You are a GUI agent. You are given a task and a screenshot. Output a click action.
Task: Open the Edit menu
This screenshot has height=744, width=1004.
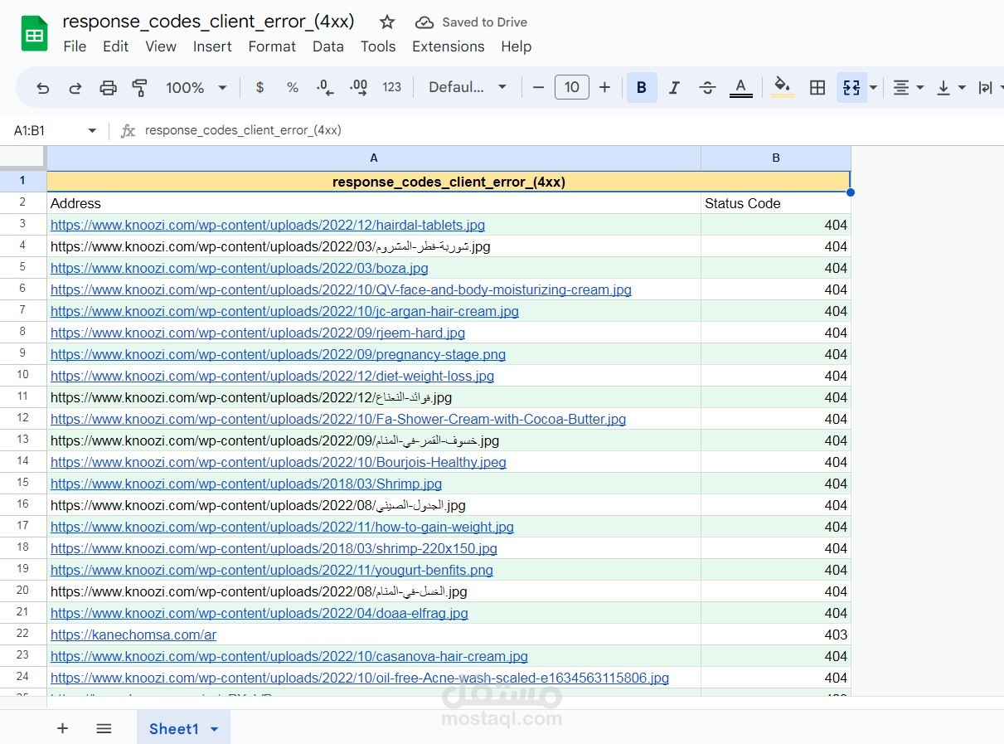(x=115, y=46)
